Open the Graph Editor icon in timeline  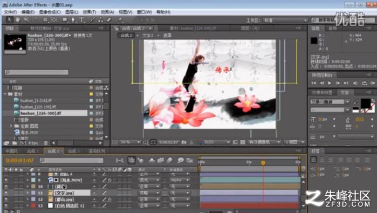pyautogui.click(x=190, y=160)
